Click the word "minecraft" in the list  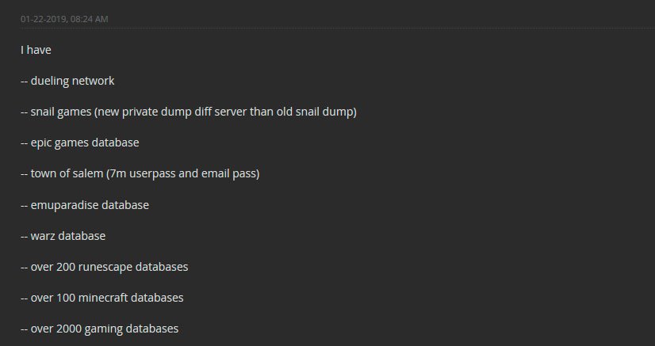click(x=103, y=298)
